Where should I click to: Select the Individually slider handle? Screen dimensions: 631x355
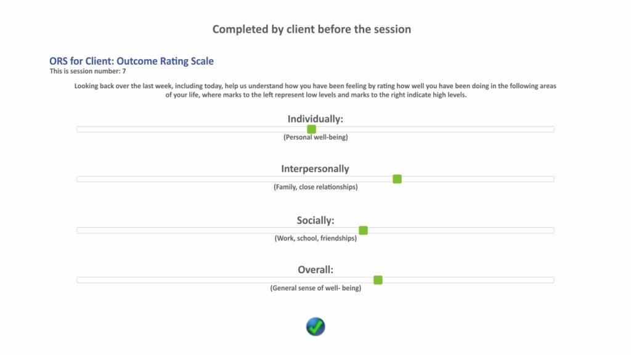311,129
